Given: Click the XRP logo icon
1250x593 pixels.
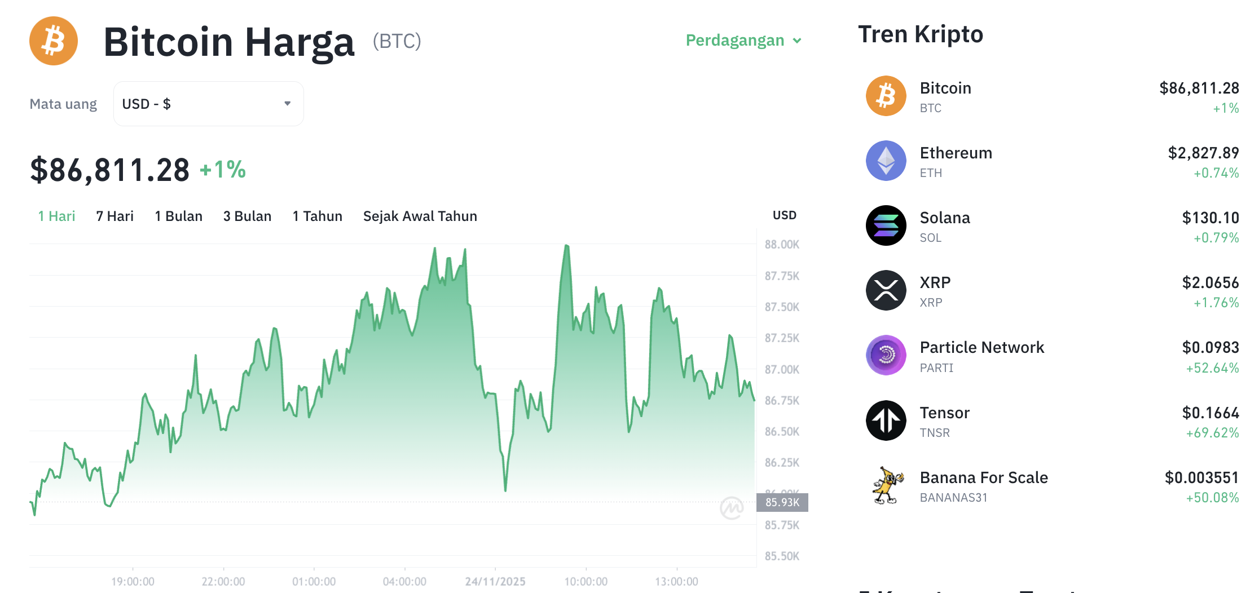Looking at the screenshot, I should pyautogui.click(x=886, y=290).
